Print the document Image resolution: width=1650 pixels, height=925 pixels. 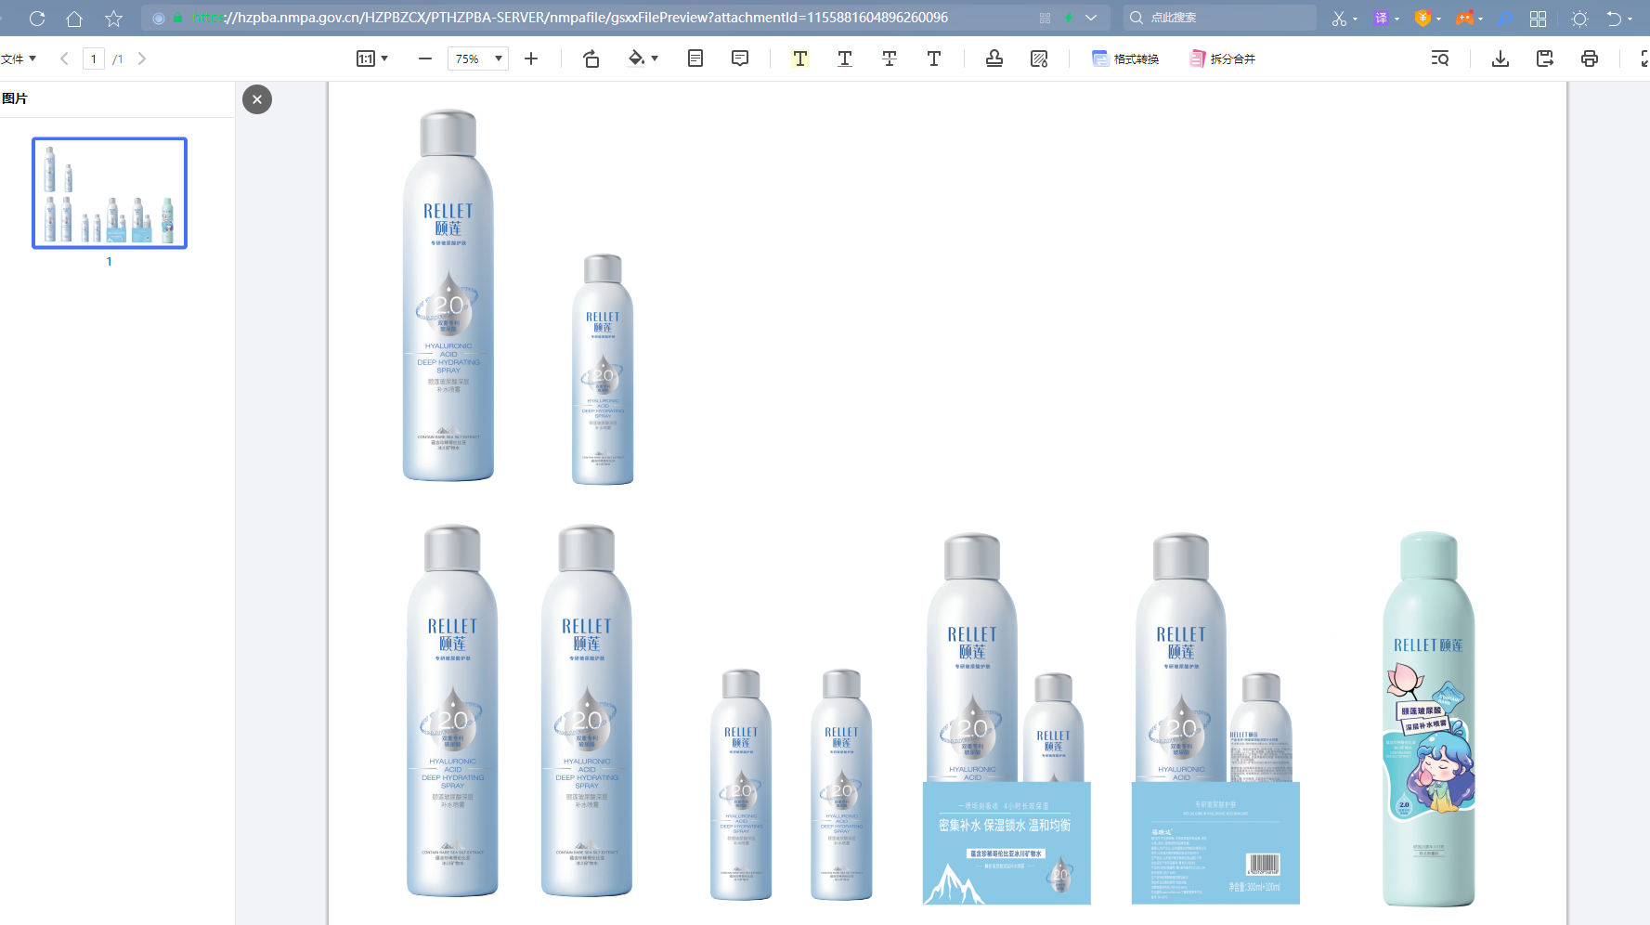click(x=1590, y=59)
